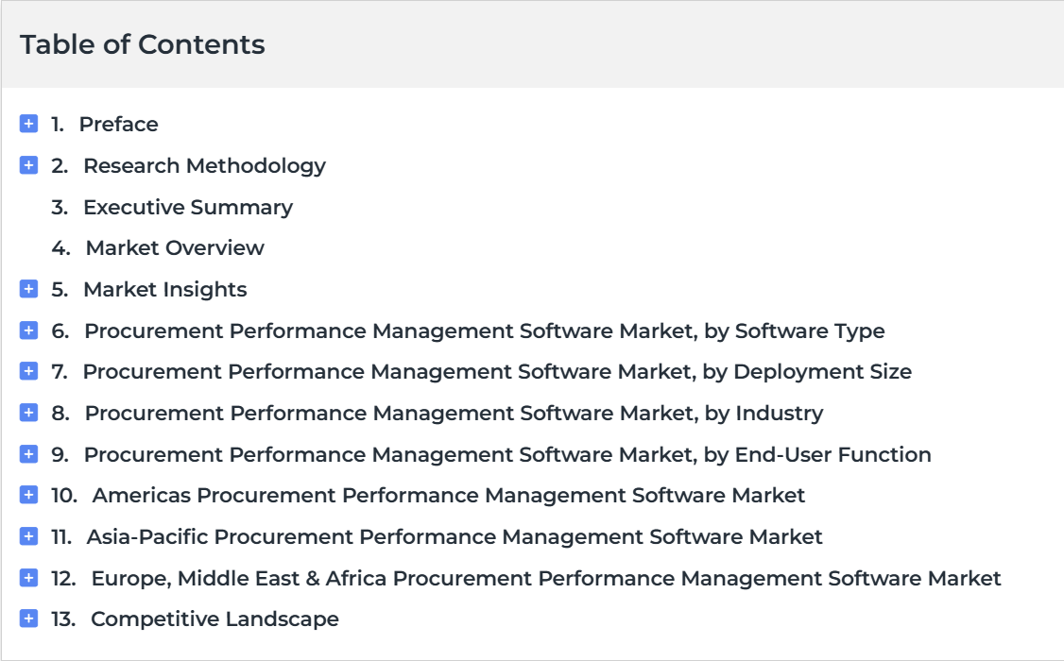
Task: Click plus icon beside by Software Type
Action: coord(28,330)
